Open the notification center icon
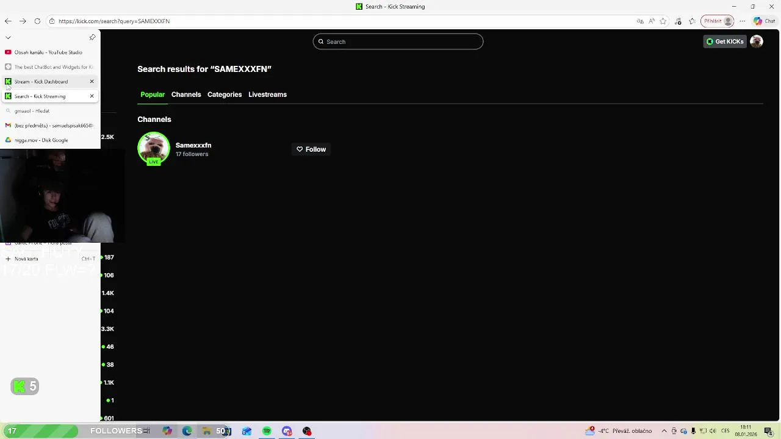The width and height of the screenshot is (781, 439). 768,431
